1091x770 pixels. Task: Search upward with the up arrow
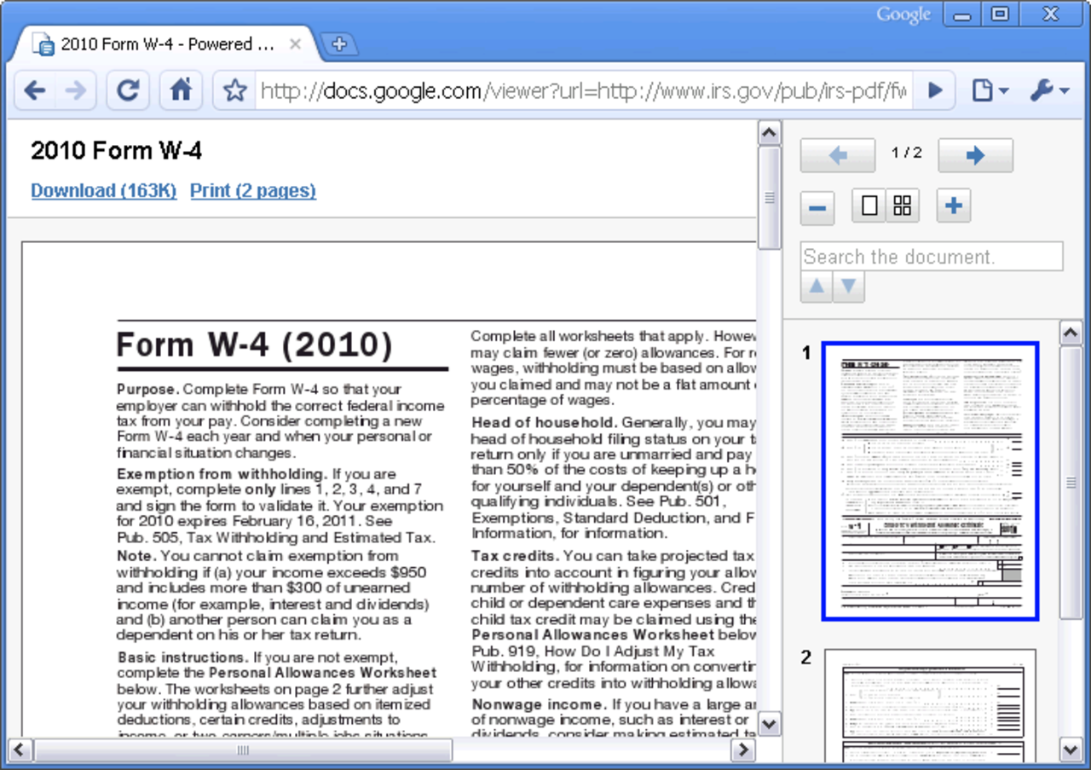click(815, 287)
